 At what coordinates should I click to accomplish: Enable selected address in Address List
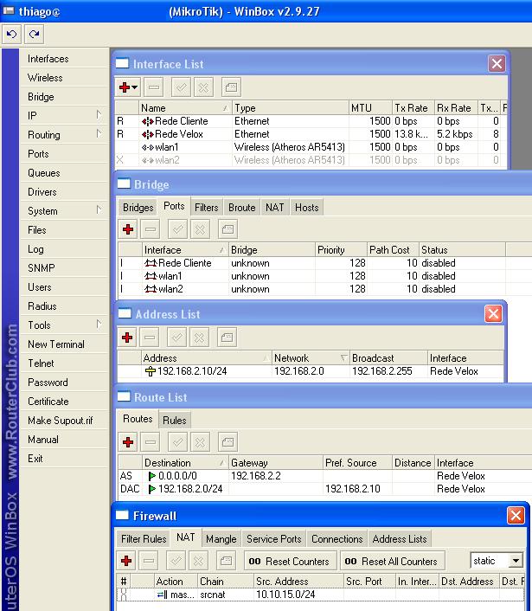(x=176, y=338)
